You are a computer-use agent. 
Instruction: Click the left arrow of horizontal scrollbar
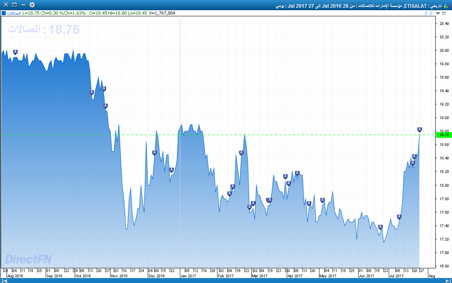point(2,281)
